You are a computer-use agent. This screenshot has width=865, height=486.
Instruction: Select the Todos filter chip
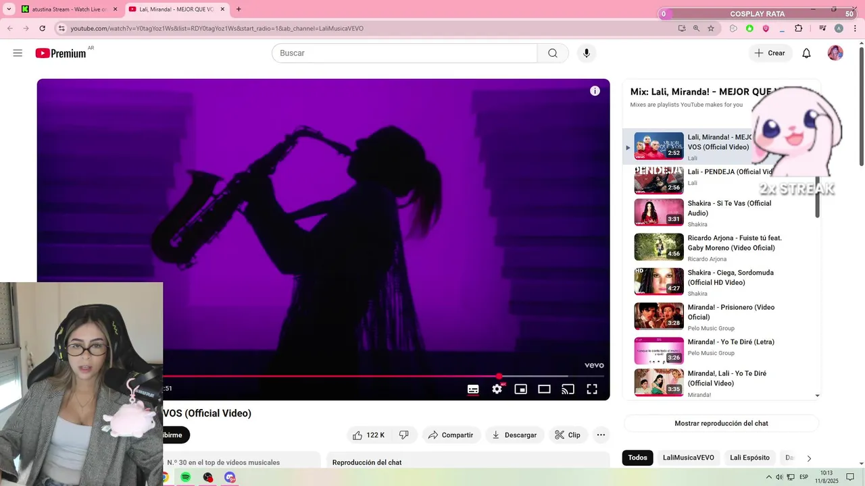(637, 458)
